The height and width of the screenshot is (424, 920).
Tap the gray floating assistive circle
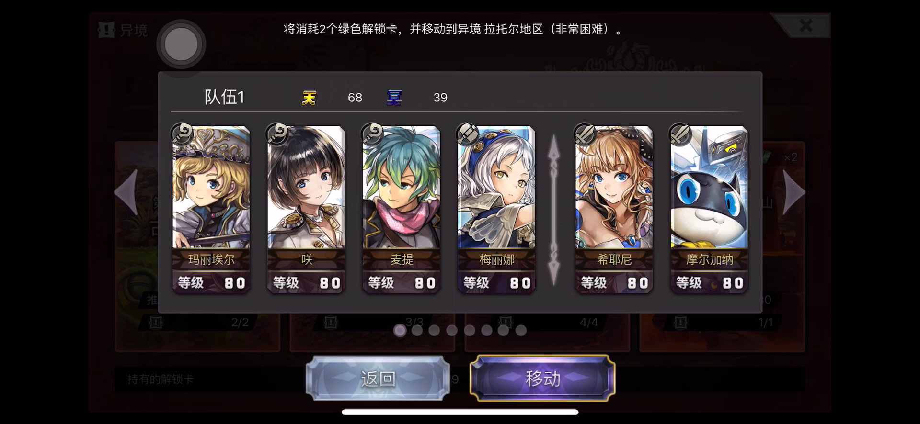tap(181, 44)
